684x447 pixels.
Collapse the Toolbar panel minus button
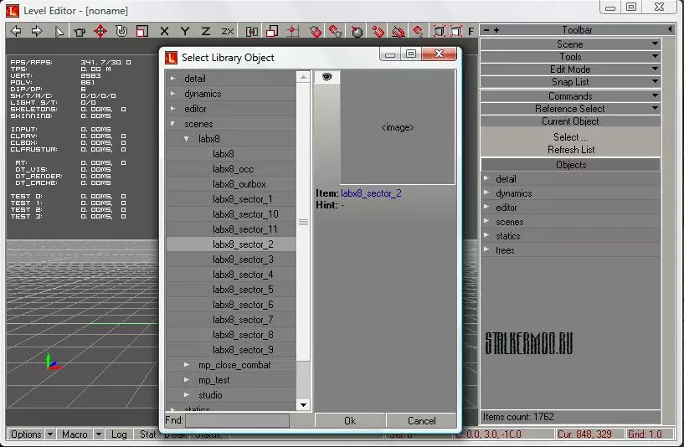point(486,30)
